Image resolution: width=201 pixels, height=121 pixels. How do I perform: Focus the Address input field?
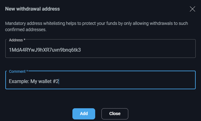100,49
